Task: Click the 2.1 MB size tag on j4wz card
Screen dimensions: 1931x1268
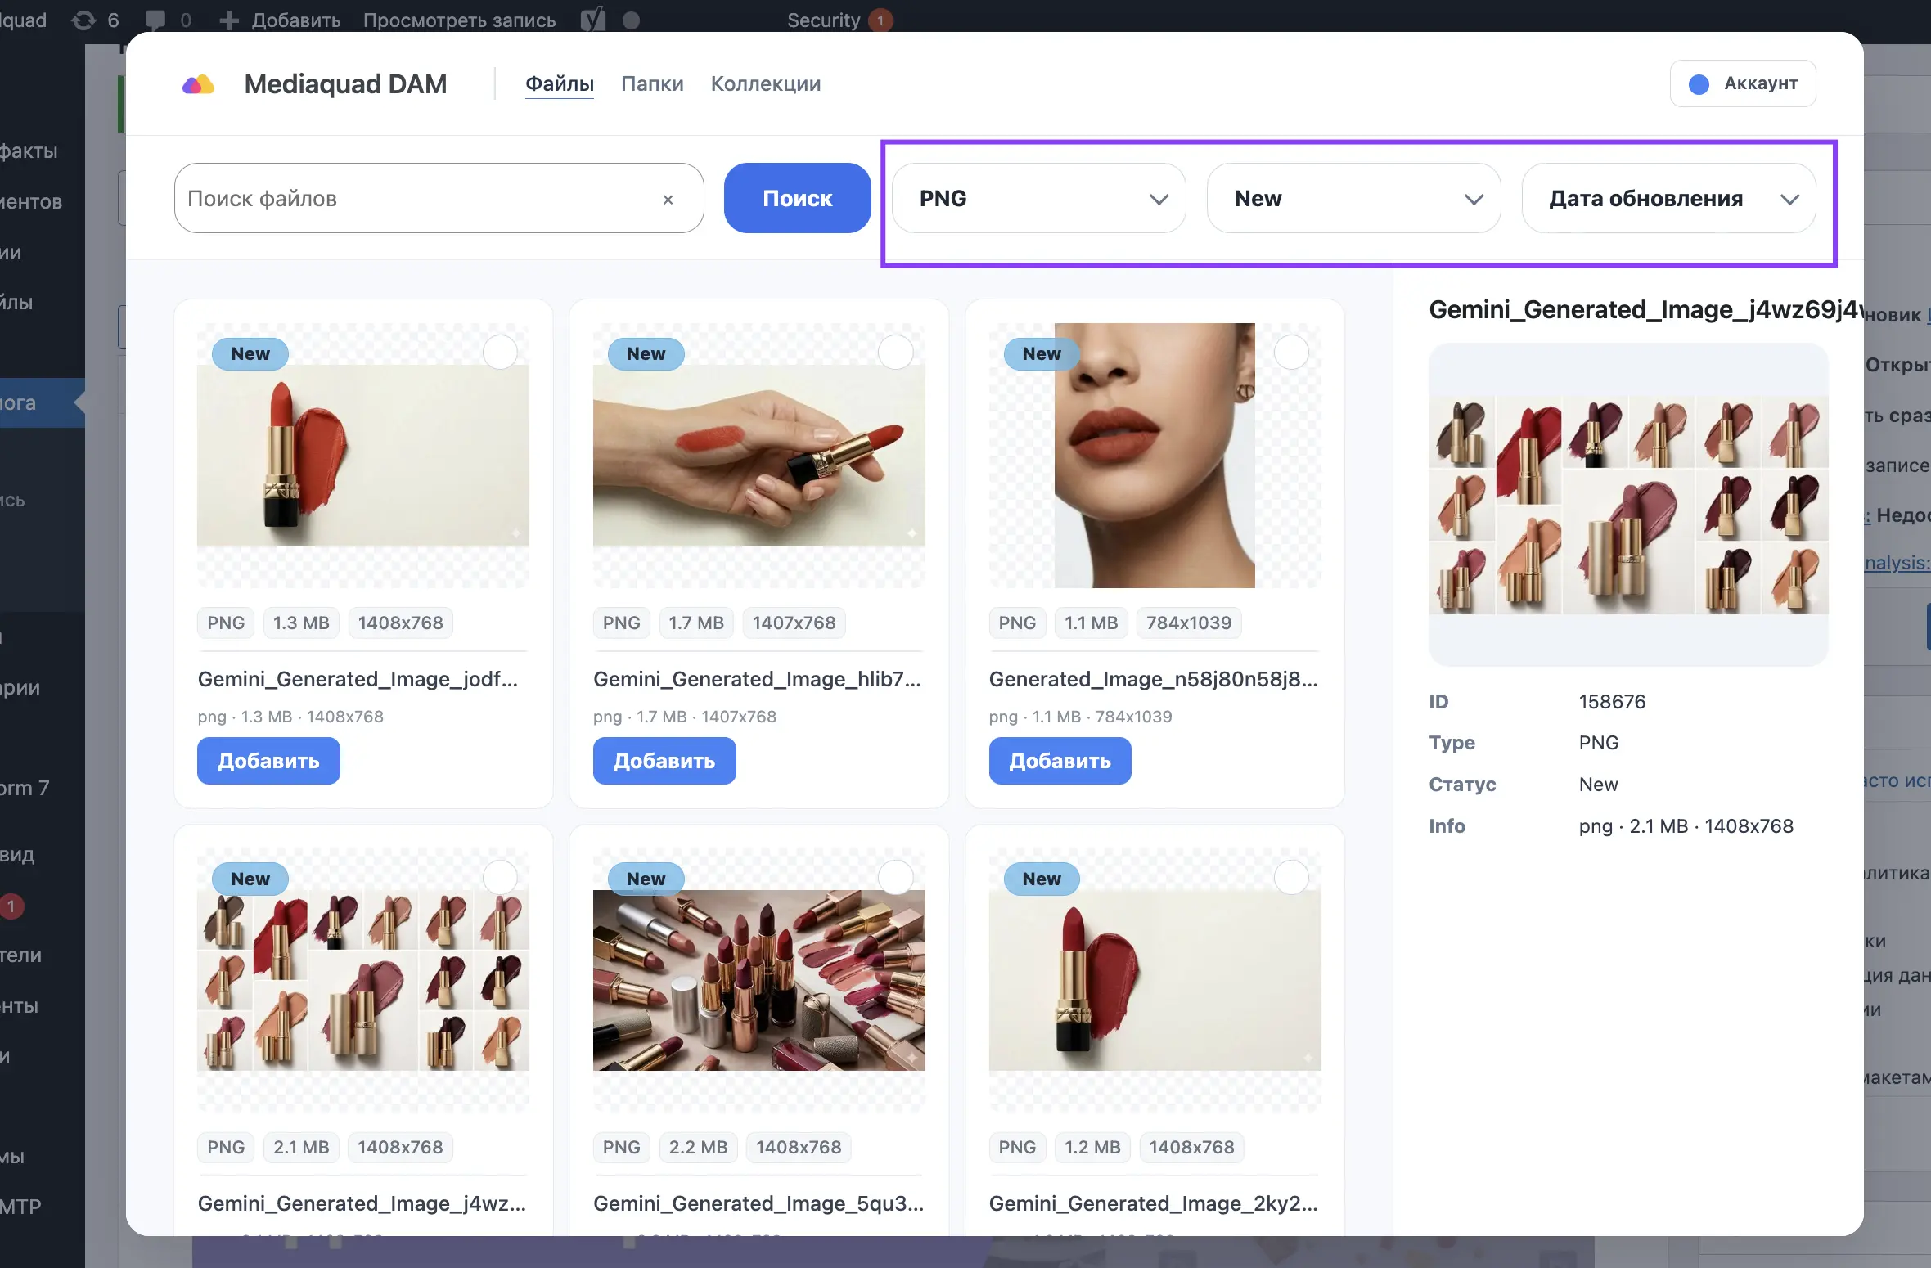Action: [x=301, y=1147]
